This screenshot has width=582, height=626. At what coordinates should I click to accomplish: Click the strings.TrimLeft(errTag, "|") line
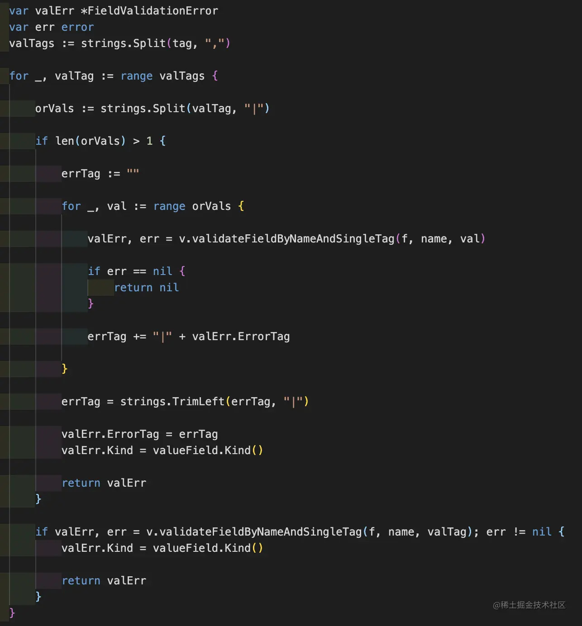point(185,402)
